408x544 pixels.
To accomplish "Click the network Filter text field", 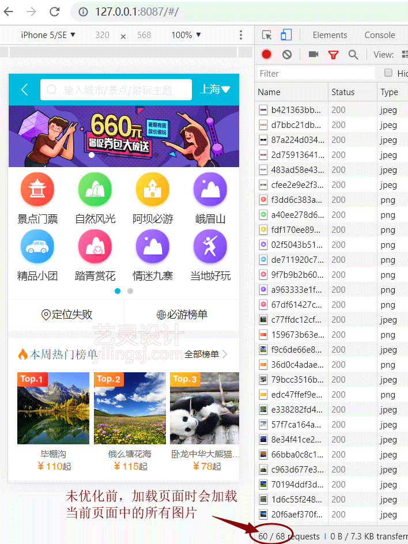I will click(x=316, y=74).
